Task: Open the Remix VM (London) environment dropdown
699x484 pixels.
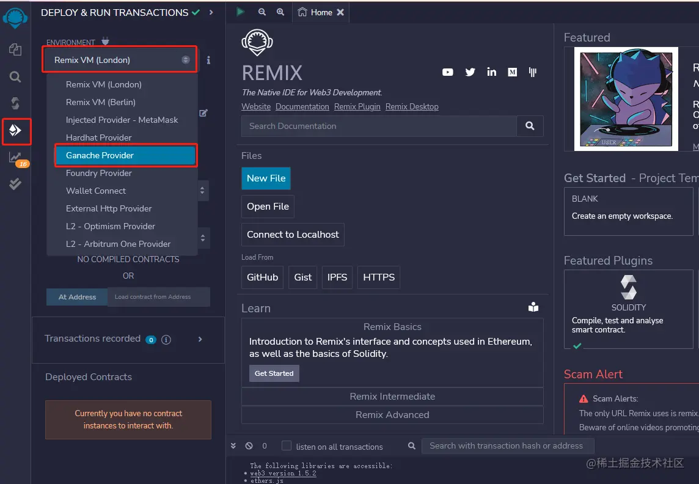Action: coord(120,60)
